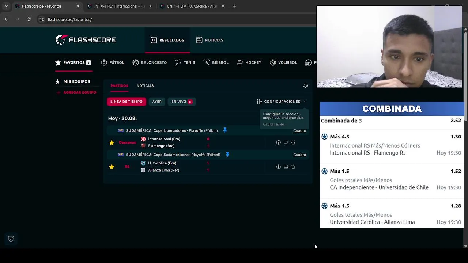This screenshot has width=468, height=263.
Task: Open the Resultados section
Action: [x=167, y=40]
